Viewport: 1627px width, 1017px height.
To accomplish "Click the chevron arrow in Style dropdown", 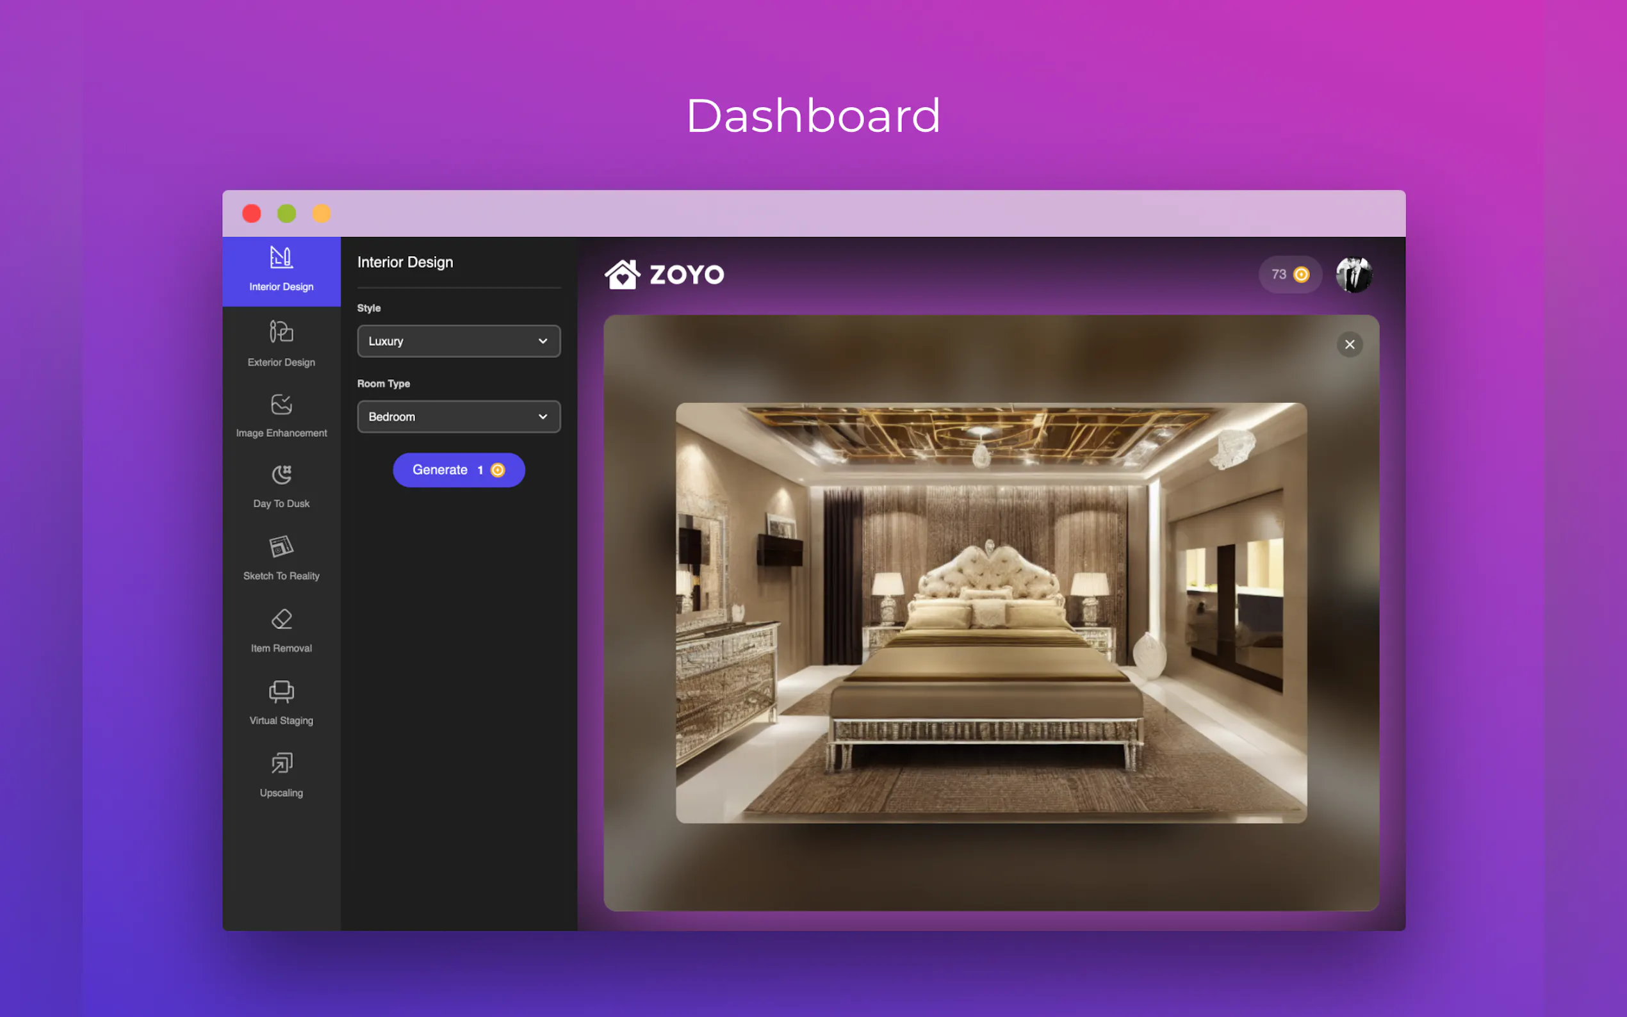I will pos(543,341).
